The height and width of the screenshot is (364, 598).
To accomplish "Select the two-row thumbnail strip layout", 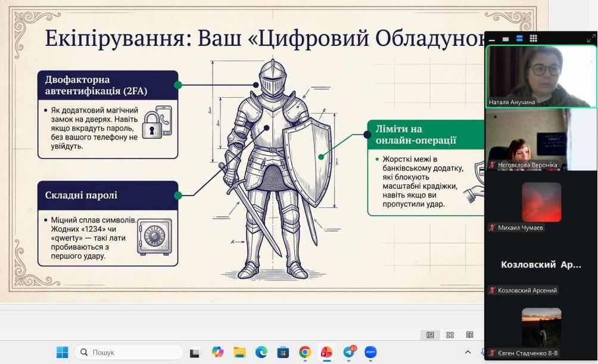I will coord(519,39).
